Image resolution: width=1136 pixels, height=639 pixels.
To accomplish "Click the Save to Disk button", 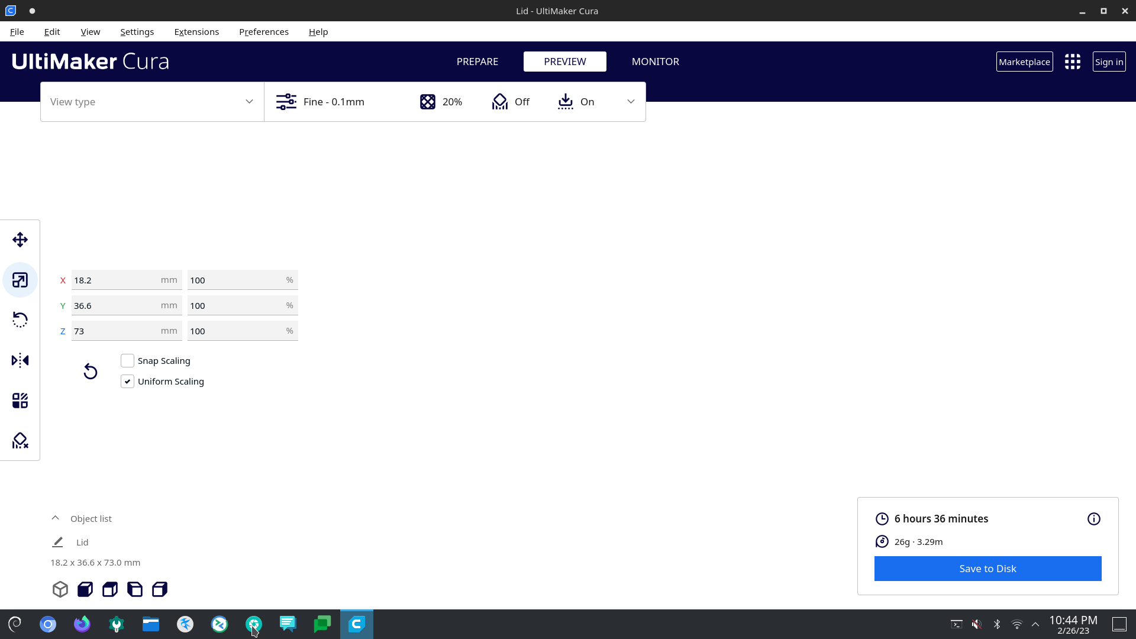I will pyautogui.click(x=987, y=568).
